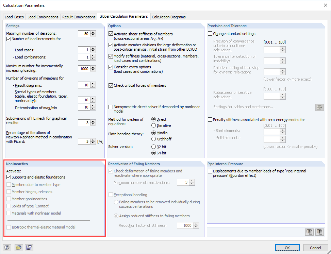Click the load default parameters icon
Viewport: 331px width, 254px height.
coord(310,232)
